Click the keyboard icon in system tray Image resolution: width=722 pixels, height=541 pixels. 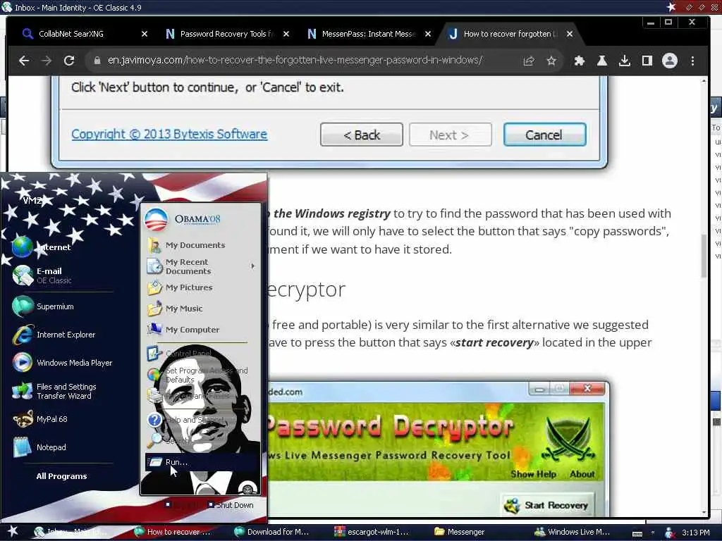(x=637, y=533)
